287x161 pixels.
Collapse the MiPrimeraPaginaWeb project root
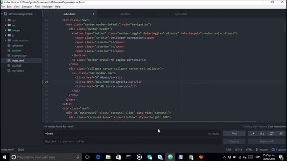[x=2, y=14]
